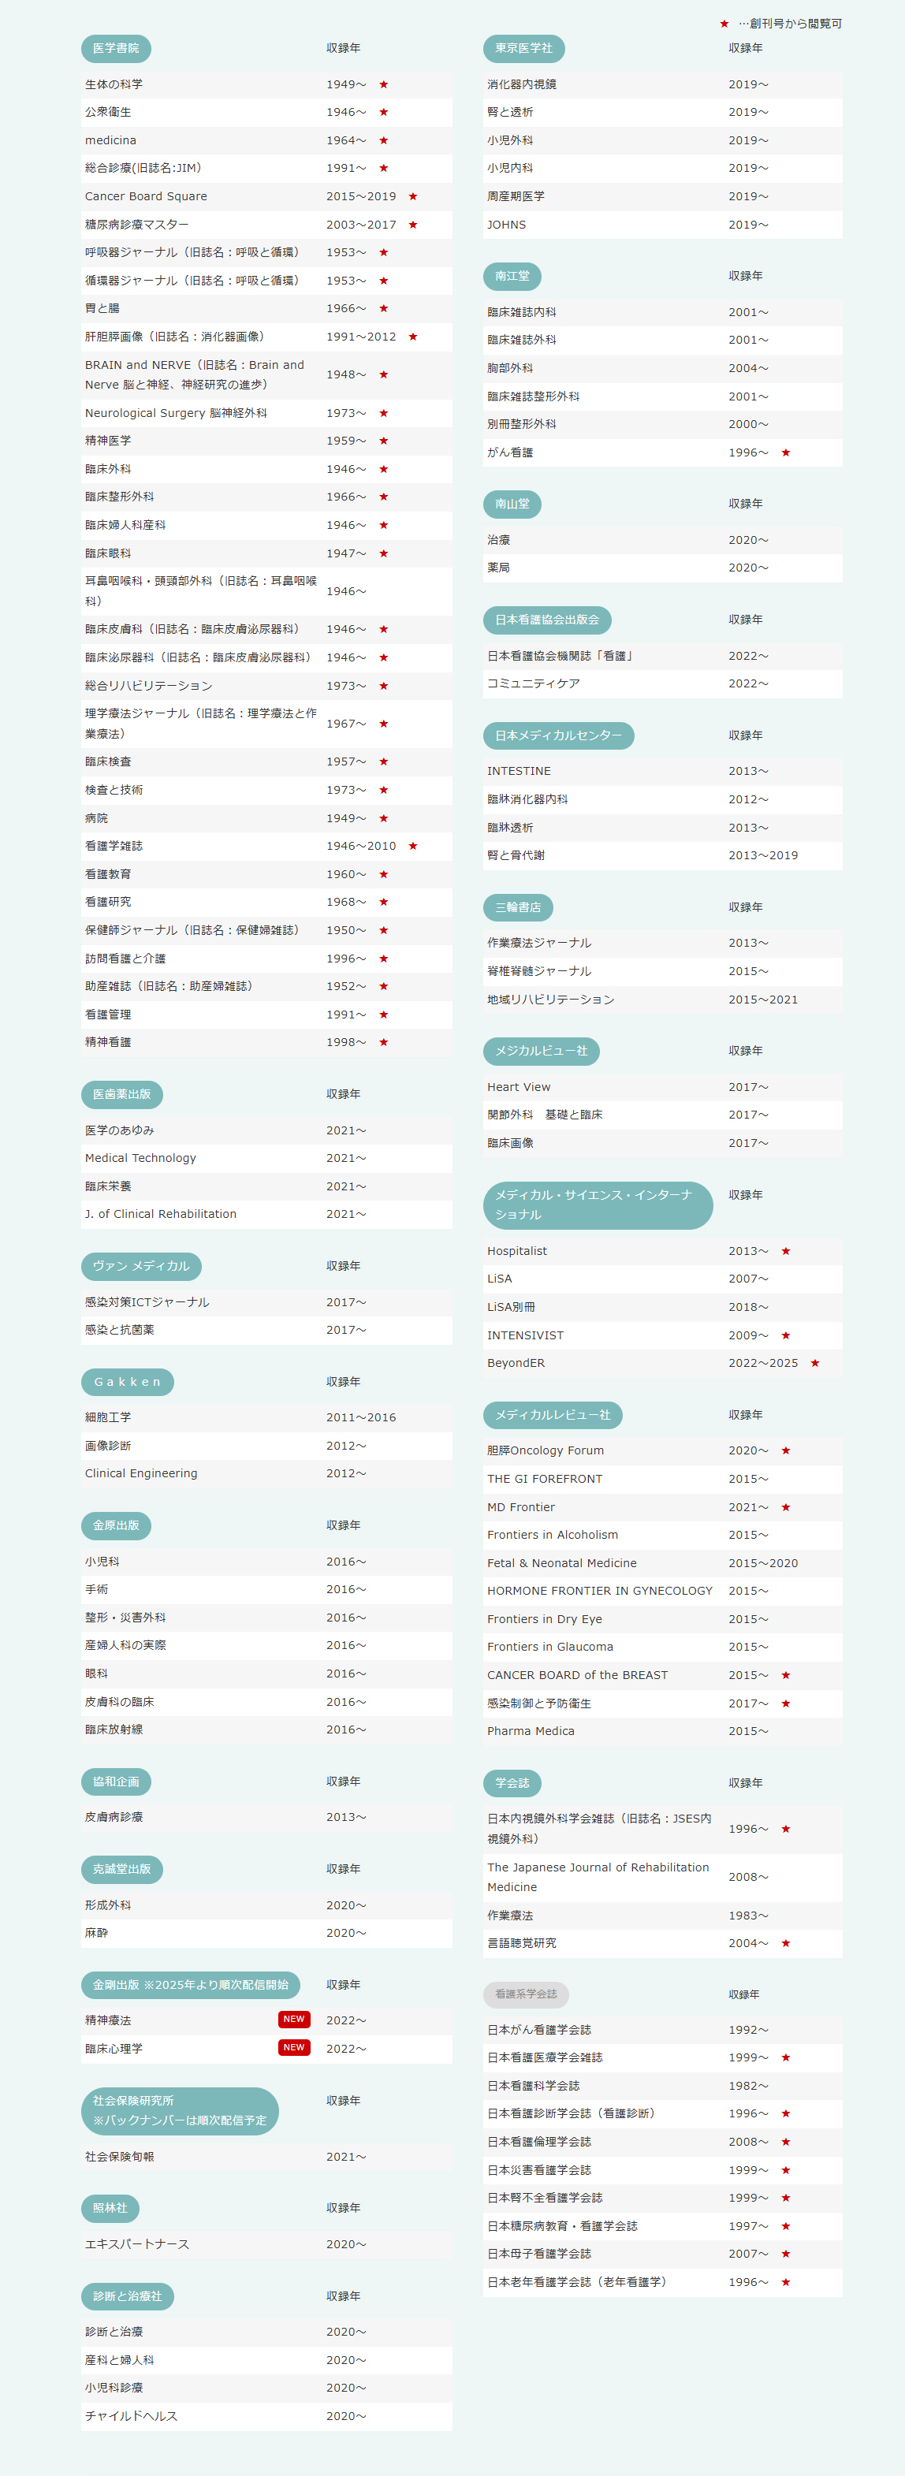Click the NEW badge beside 臨床心理学
The width and height of the screenshot is (905, 2476).
(294, 2047)
